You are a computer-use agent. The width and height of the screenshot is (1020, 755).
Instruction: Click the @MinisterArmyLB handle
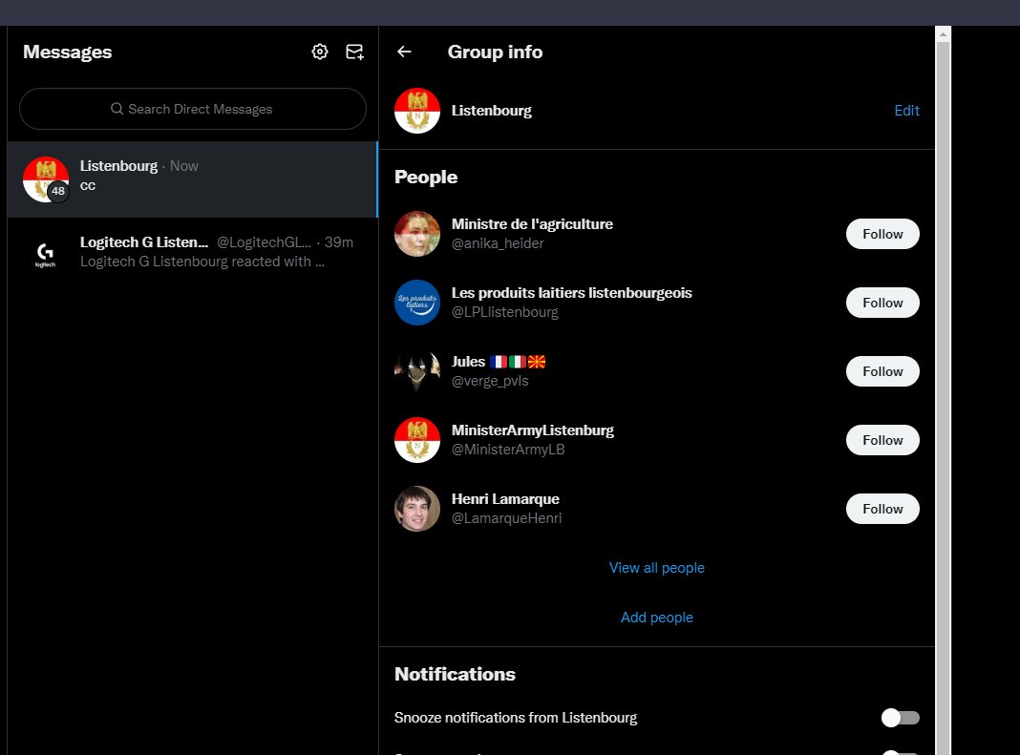(x=508, y=450)
